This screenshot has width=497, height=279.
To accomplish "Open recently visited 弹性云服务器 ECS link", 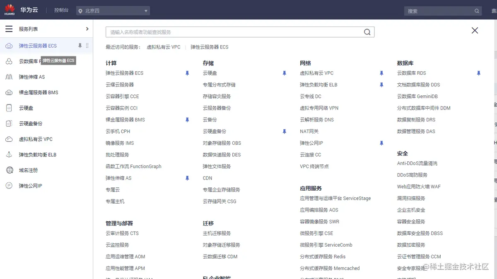I will coord(210,47).
